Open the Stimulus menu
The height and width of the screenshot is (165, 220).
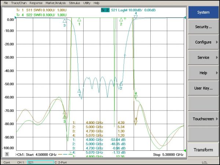[74, 3]
